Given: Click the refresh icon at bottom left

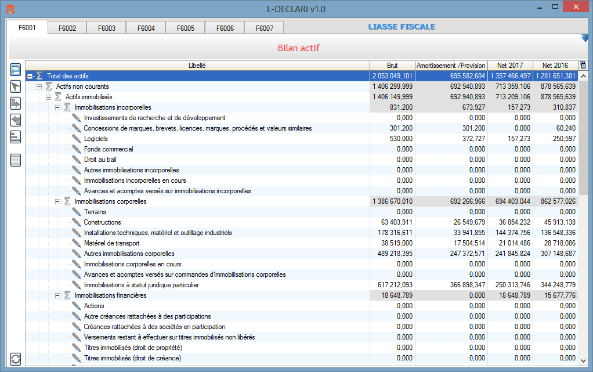Looking at the screenshot, I should point(16,359).
